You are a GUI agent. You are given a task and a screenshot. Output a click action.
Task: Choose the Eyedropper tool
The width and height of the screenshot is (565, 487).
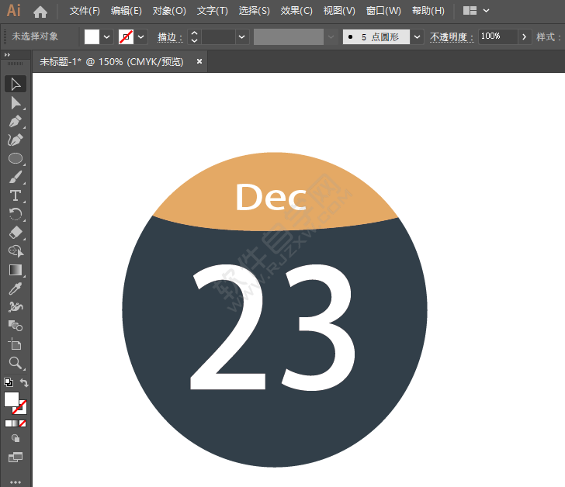coord(16,288)
